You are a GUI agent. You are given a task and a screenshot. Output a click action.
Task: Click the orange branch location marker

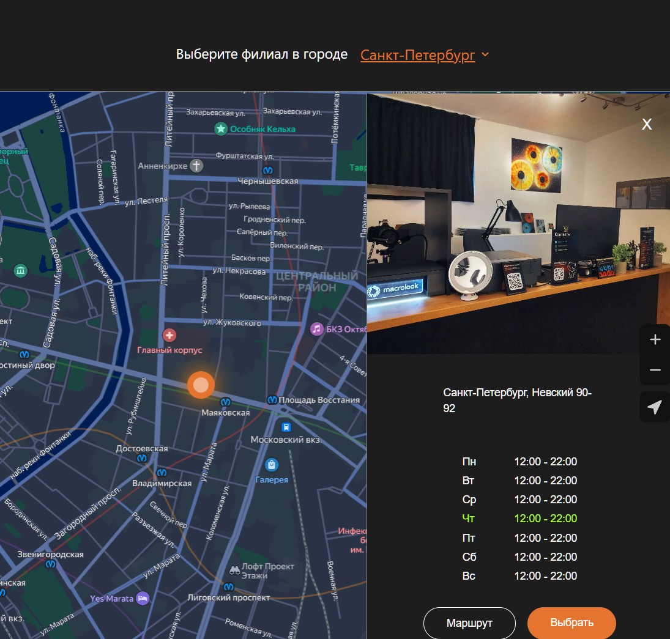click(x=201, y=385)
